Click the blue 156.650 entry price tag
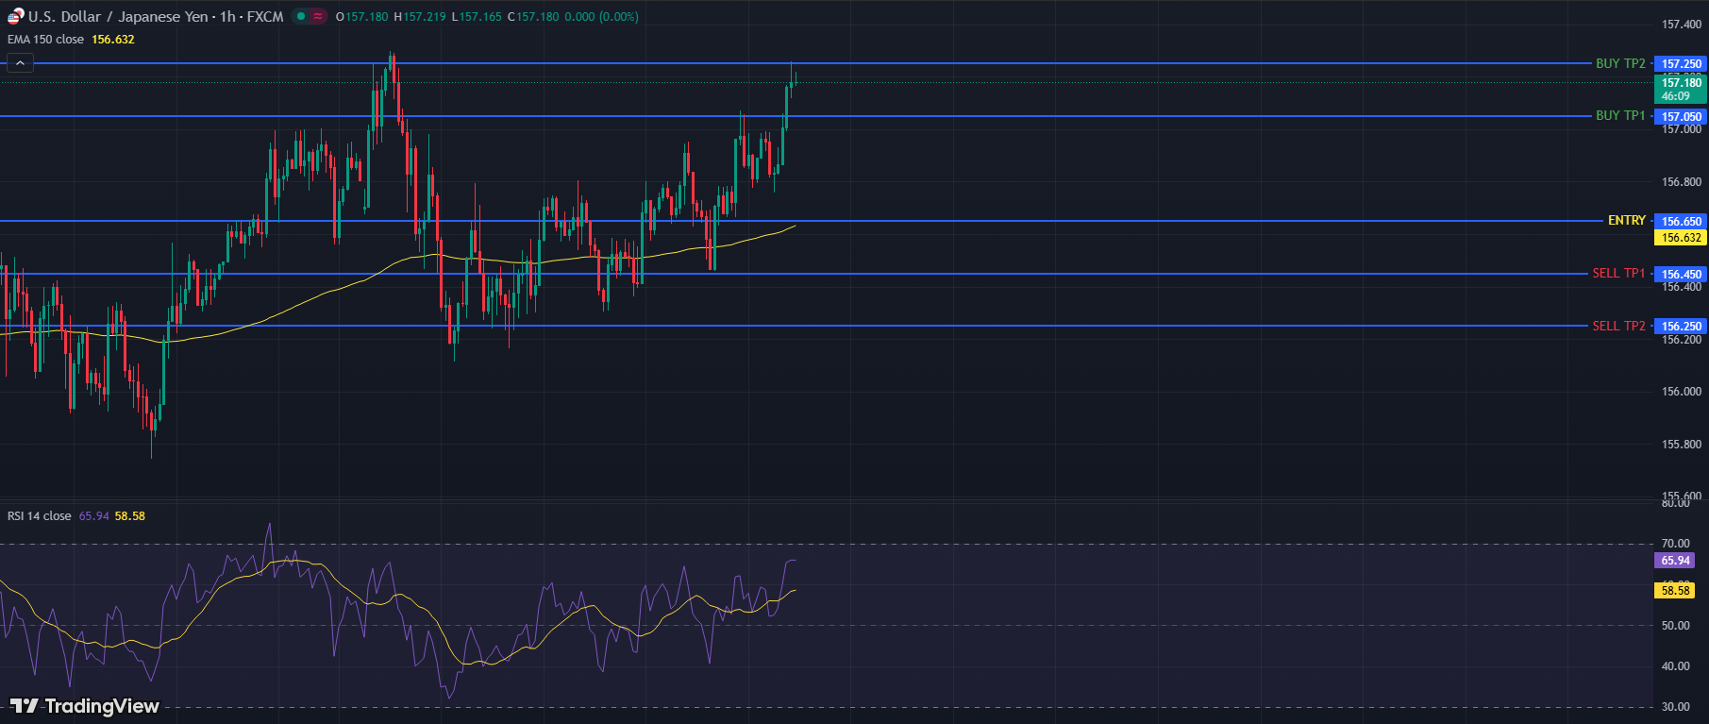This screenshot has height=724, width=1709. [1681, 222]
